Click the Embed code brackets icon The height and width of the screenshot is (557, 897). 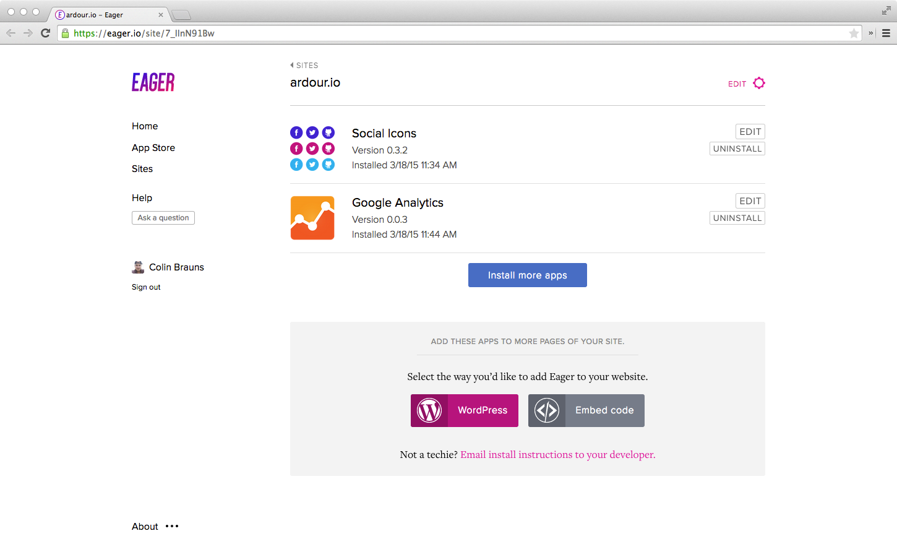tap(547, 410)
